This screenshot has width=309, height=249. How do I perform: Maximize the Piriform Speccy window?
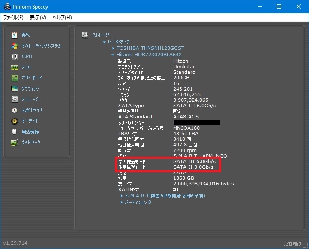[x=279, y=6]
